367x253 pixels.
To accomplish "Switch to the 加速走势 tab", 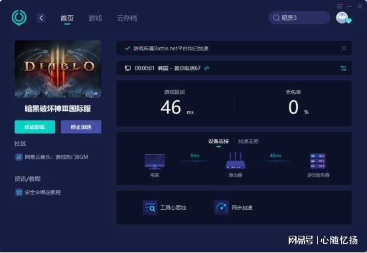I will [248, 141].
